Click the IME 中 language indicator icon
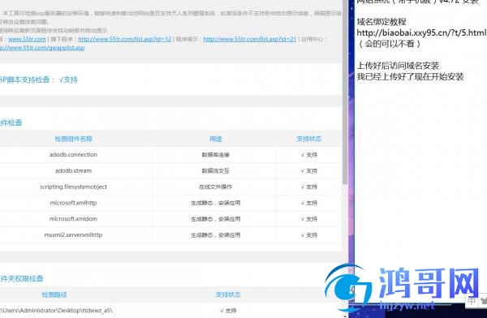This screenshot has height=318, width=487. point(472,301)
